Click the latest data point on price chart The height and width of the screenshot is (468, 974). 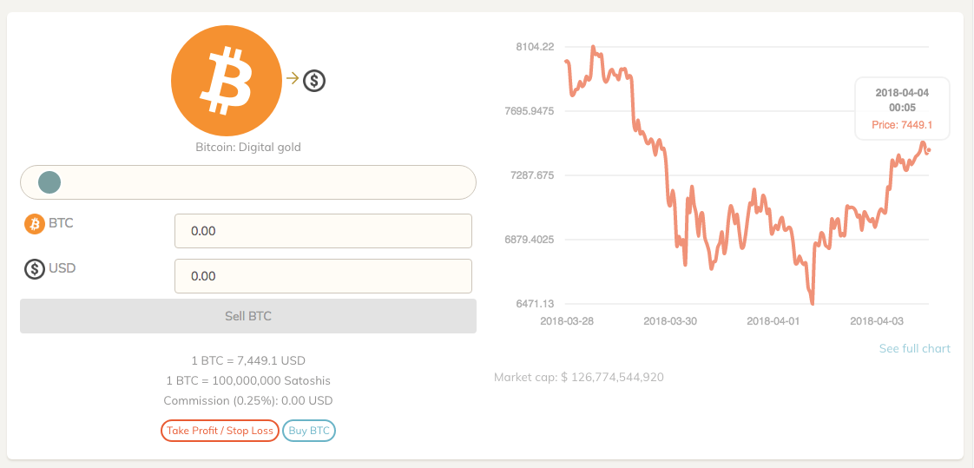(x=929, y=150)
